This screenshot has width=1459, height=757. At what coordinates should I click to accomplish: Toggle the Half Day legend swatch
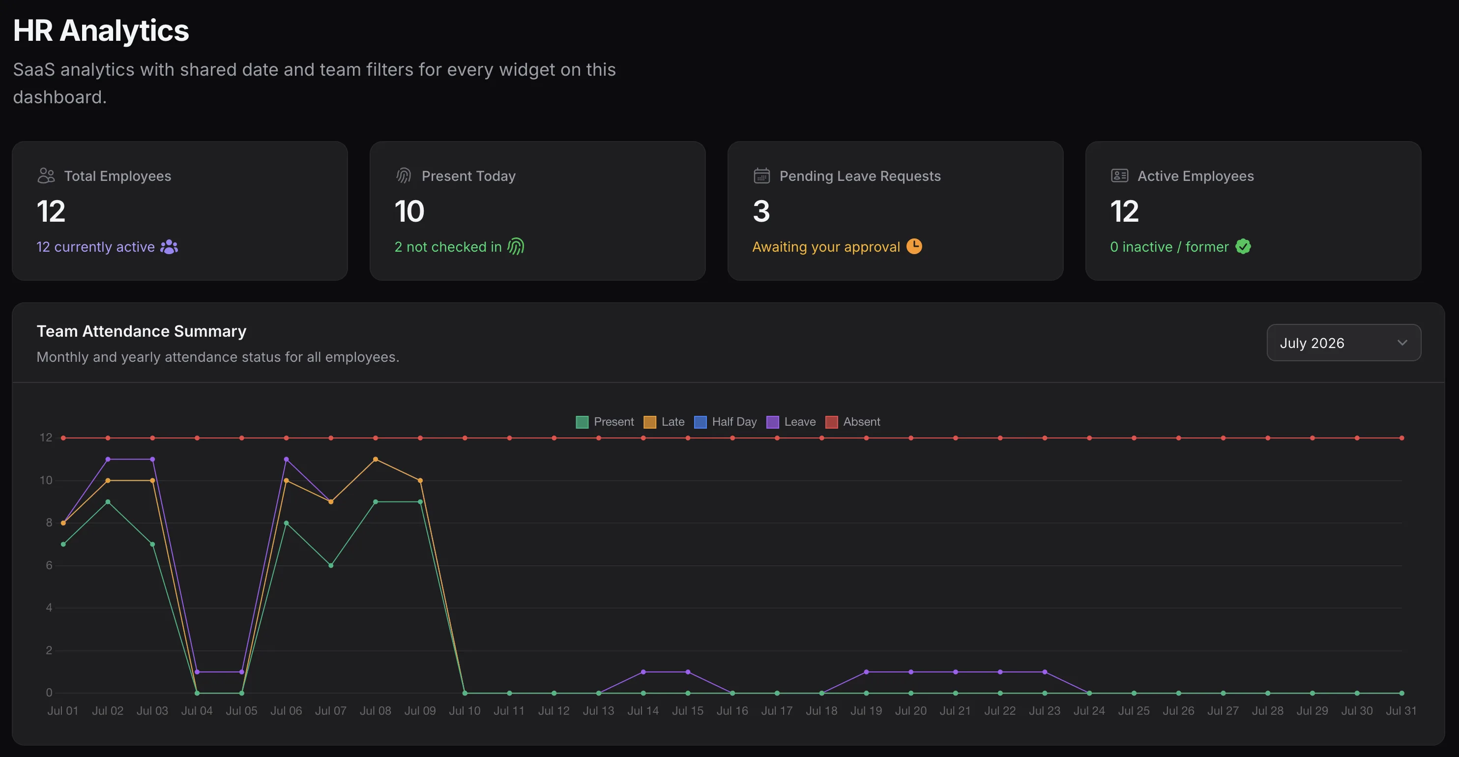(700, 422)
